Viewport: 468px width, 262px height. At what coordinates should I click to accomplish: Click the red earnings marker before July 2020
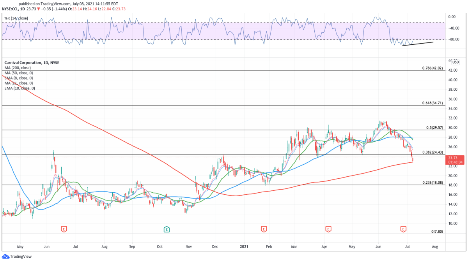point(64,229)
